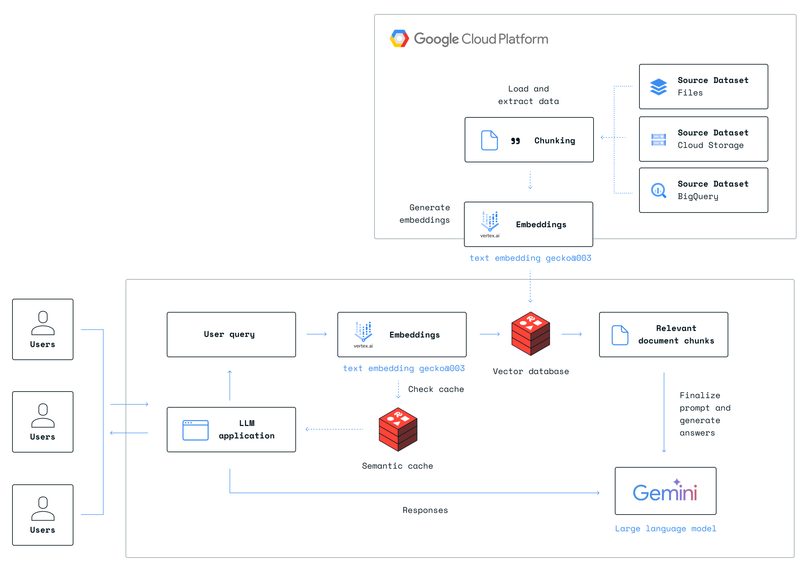The image size is (807, 568).
Task: Click the Responses label
Action: point(425,510)
